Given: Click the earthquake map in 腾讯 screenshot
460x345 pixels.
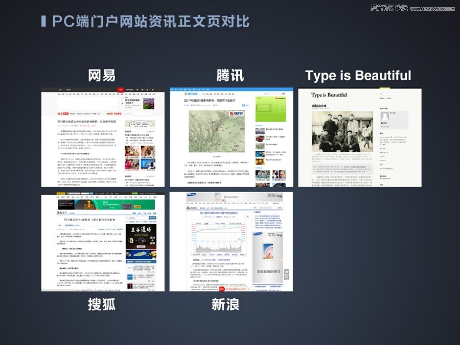Looking at the screenshot, I should [217, 131].
